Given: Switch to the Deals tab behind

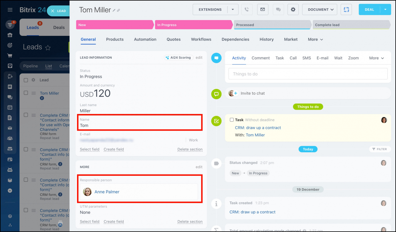Looking at the screenshot, I should 59,27.
